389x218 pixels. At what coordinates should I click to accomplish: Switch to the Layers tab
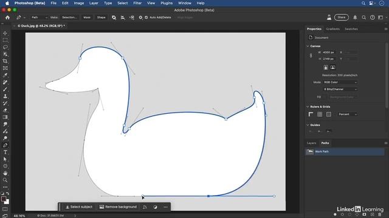(311, 143)
